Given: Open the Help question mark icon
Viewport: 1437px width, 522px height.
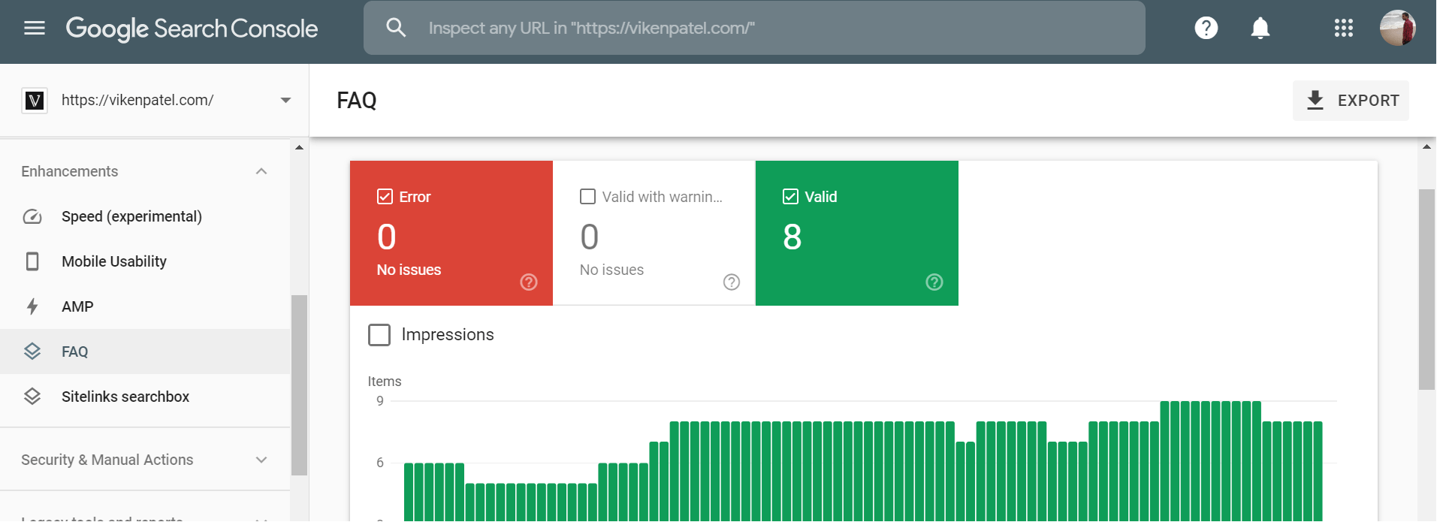Looking at the screenshot, I should pos(1206,28).
